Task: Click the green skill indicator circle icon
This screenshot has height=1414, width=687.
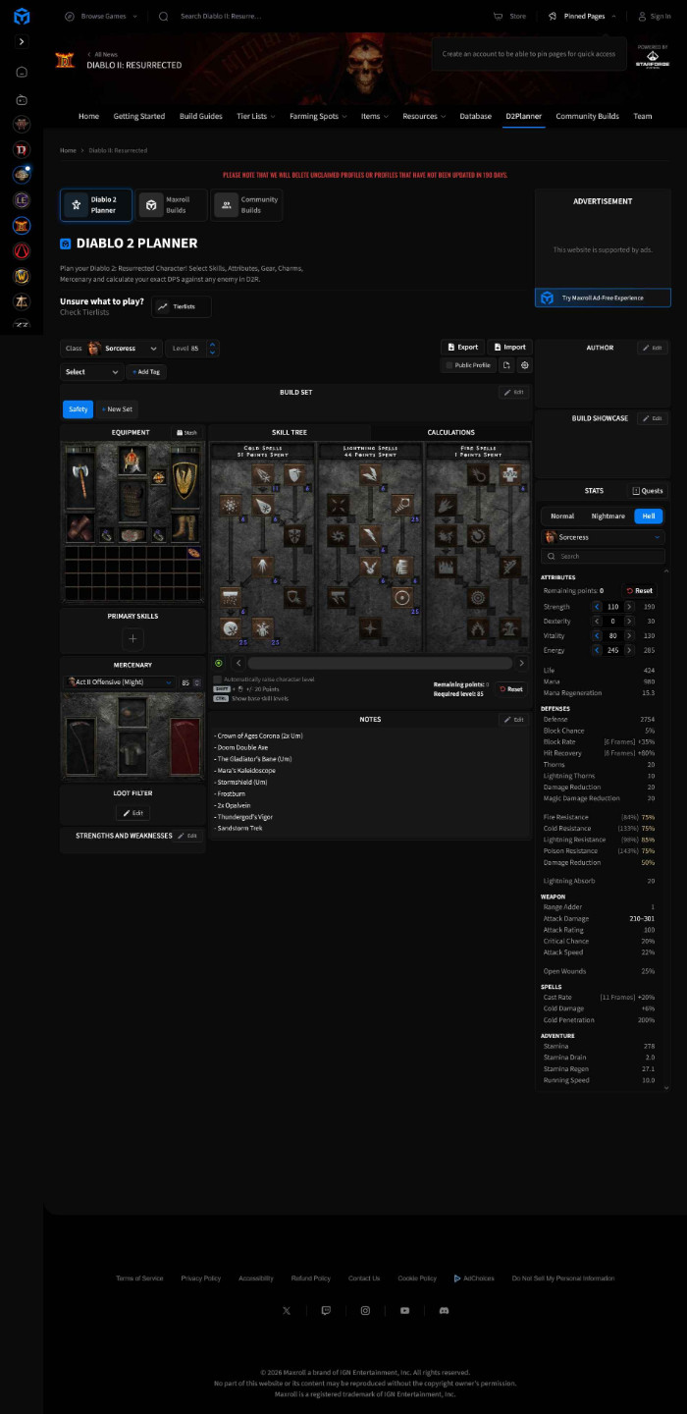Action: (x=219, y=663)
